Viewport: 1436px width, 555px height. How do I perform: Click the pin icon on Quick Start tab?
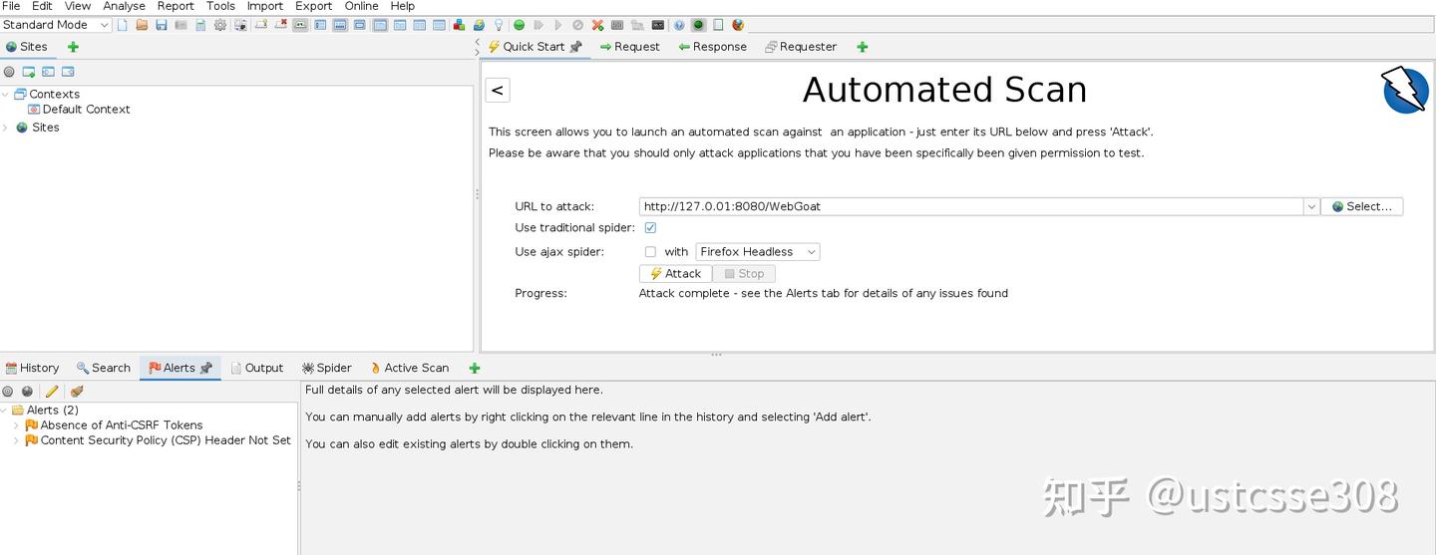click(x=575, y=47)
